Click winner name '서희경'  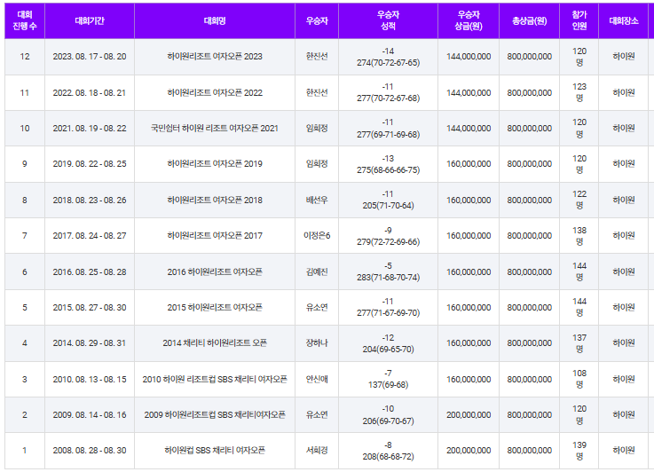tap(317, 451)
